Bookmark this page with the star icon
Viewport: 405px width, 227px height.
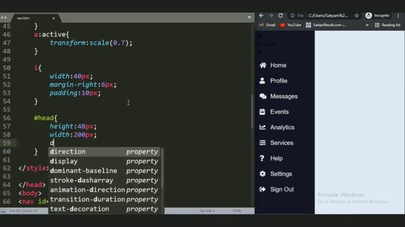click(x=357, y=16)
